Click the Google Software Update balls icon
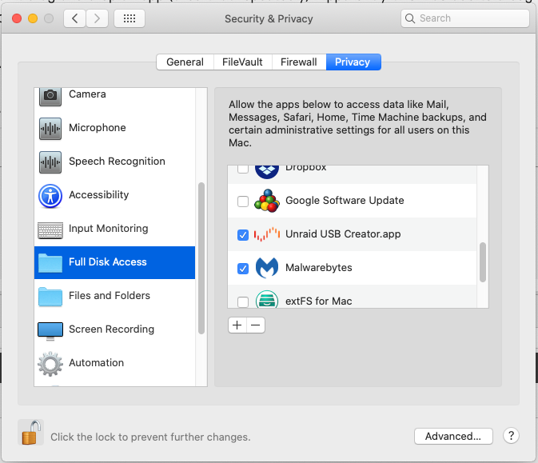The width and height of the screenshot is (538, 463). pos(266,201)
